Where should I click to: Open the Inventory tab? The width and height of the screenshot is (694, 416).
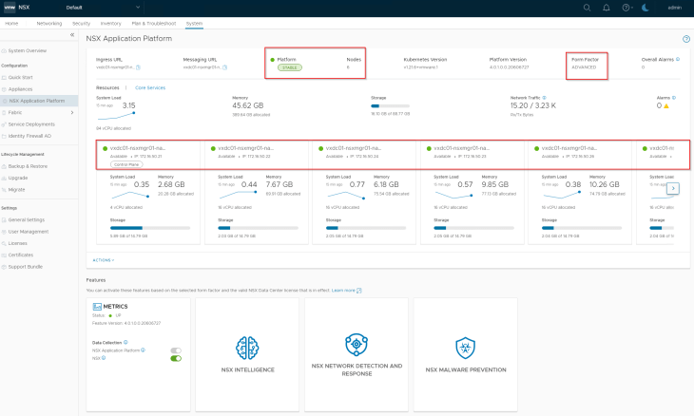pyautogui.click(x=110, y=24)
